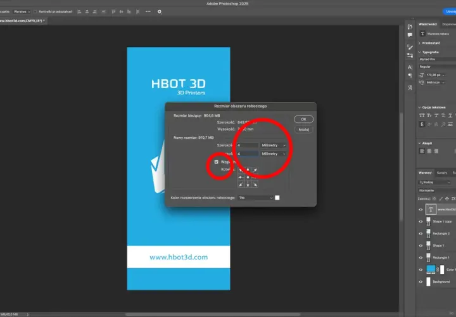This screenshot has height=317, width=456.
Task: Click the align right edges icon
Action: (94, 11)
